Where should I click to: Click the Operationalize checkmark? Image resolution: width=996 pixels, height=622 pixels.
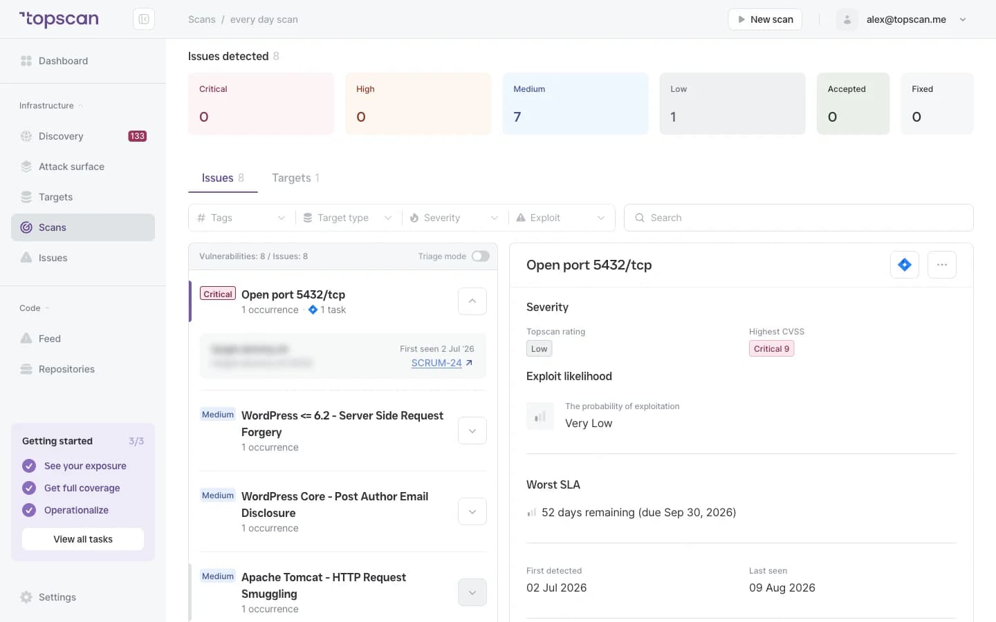point(29,510)
